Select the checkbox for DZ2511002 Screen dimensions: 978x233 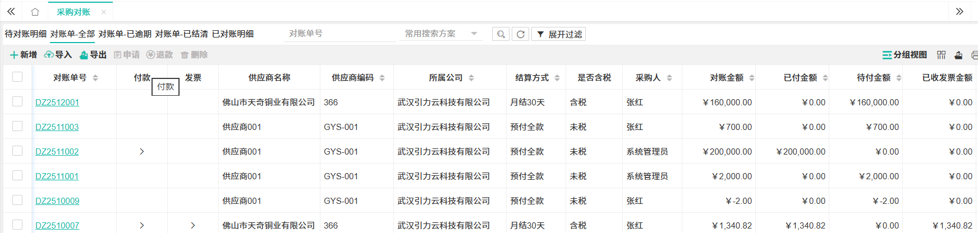click(x=17, y=151)
